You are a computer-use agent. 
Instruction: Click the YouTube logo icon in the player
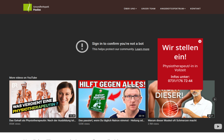(218, 127)
